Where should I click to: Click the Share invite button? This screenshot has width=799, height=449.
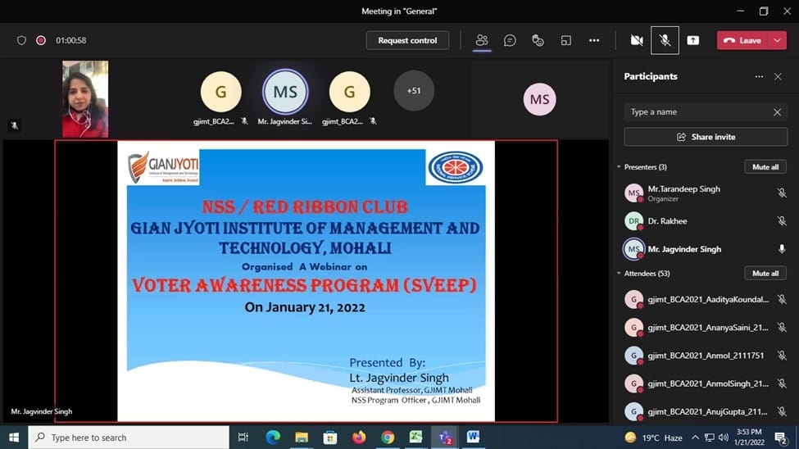[x=706, y=137]
